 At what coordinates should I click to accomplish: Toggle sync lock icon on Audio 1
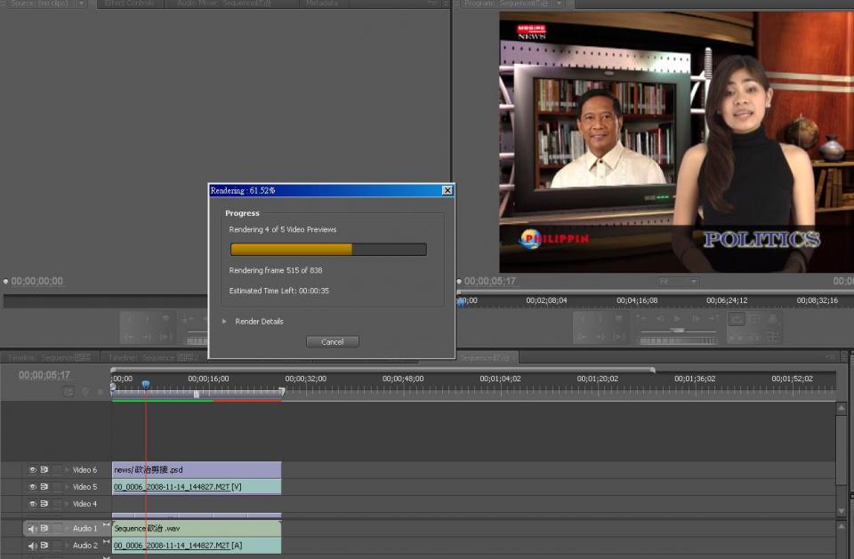tap(44, 529)
